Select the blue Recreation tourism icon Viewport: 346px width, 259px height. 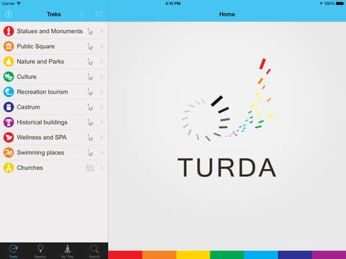(x=9, y=92)
